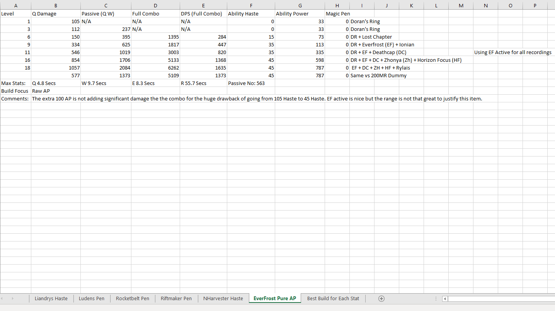
Task: Switch to the Rocketbelt Pen sheet
Action: point(132,298)
